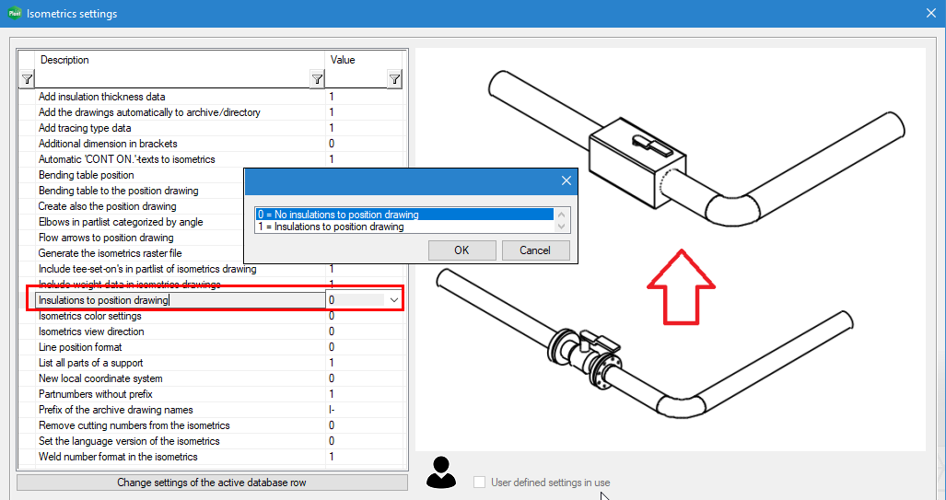Click value cell of Additional dimension in brackets

click(364, 144)
